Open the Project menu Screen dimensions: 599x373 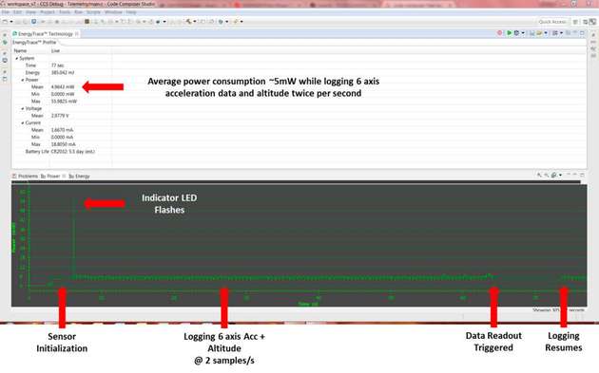(48, 12)
